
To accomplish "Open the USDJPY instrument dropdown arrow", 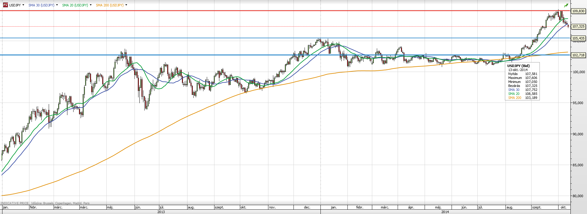I will [23, 5].
